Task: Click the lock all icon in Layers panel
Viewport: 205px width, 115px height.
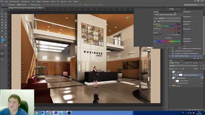Action: click(x=184, y=69)
